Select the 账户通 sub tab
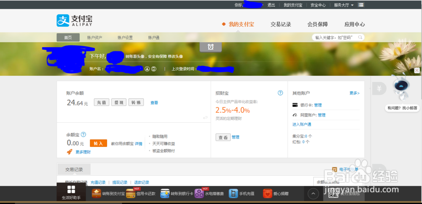 pos(154,37)
